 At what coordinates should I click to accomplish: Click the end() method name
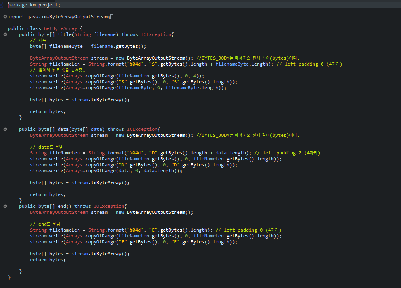[64, 206]
